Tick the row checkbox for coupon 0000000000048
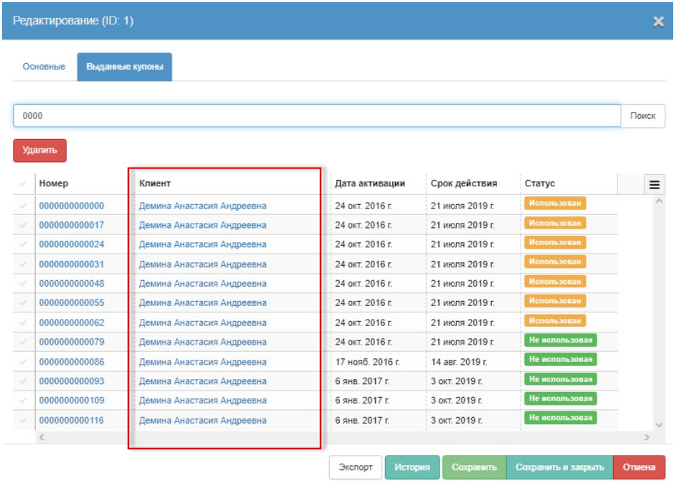 pyautogui.click(x=23, y=284)
